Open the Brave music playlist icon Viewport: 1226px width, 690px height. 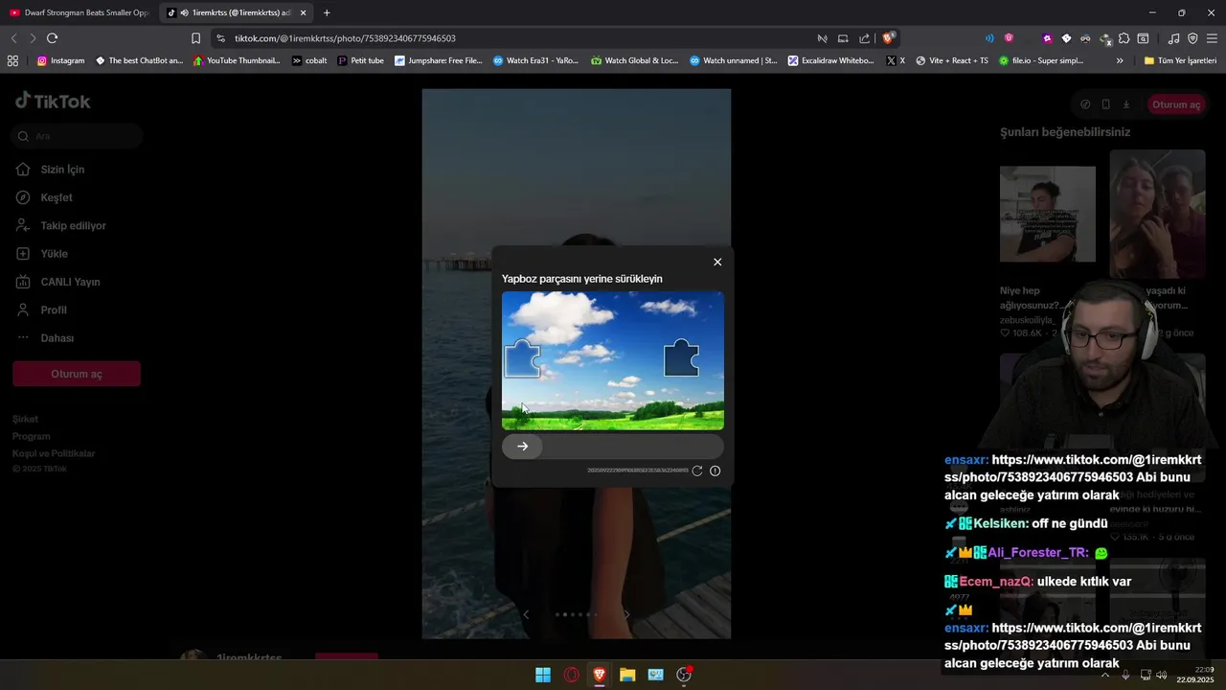pos(1173,38)
